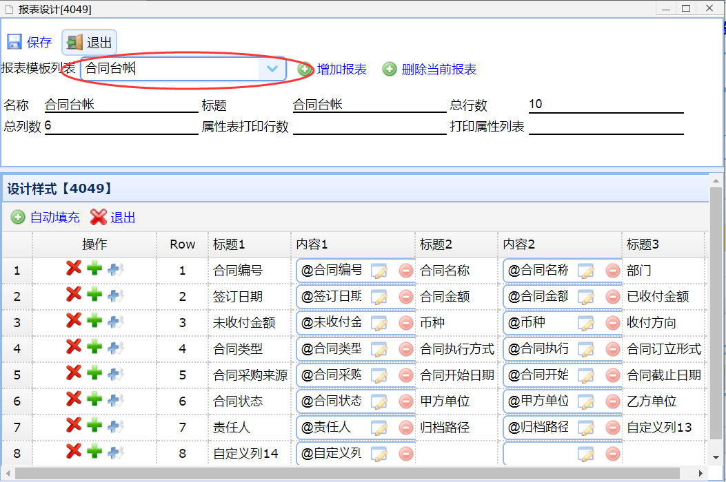
Task: Click vertical scrollbar down arrow
Action: tap(716, 457)
